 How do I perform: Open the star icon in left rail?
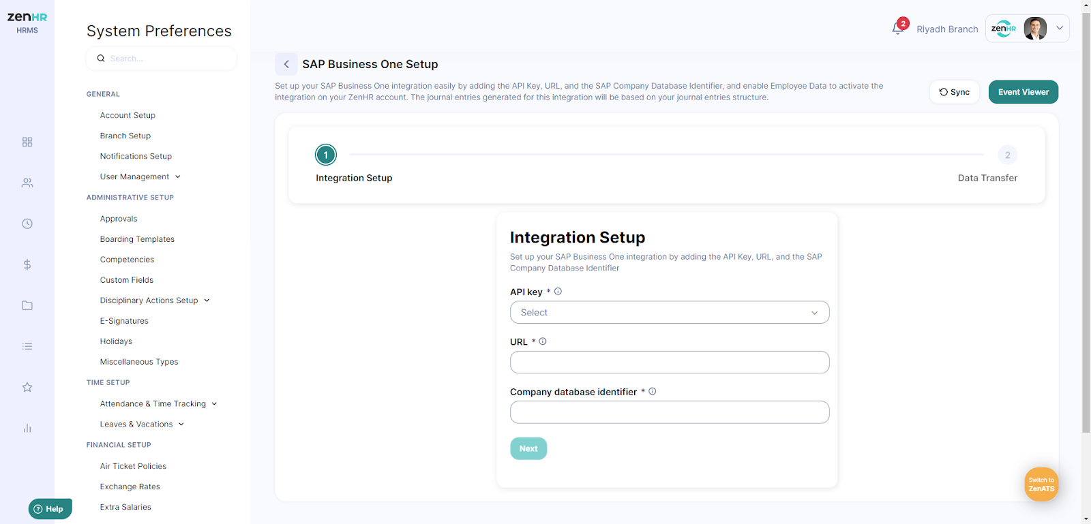point(27,387)
